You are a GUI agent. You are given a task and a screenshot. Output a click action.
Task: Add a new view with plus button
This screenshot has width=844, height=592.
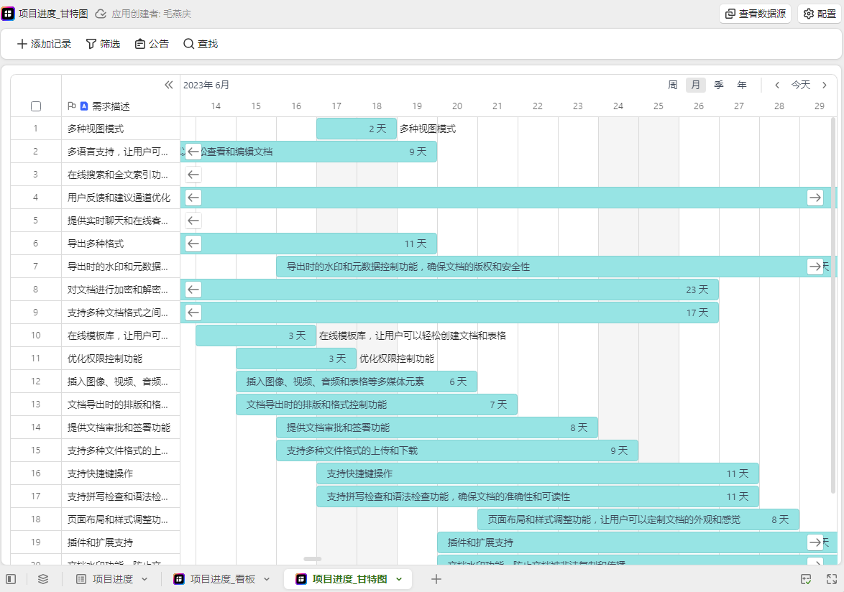point(436,579)
